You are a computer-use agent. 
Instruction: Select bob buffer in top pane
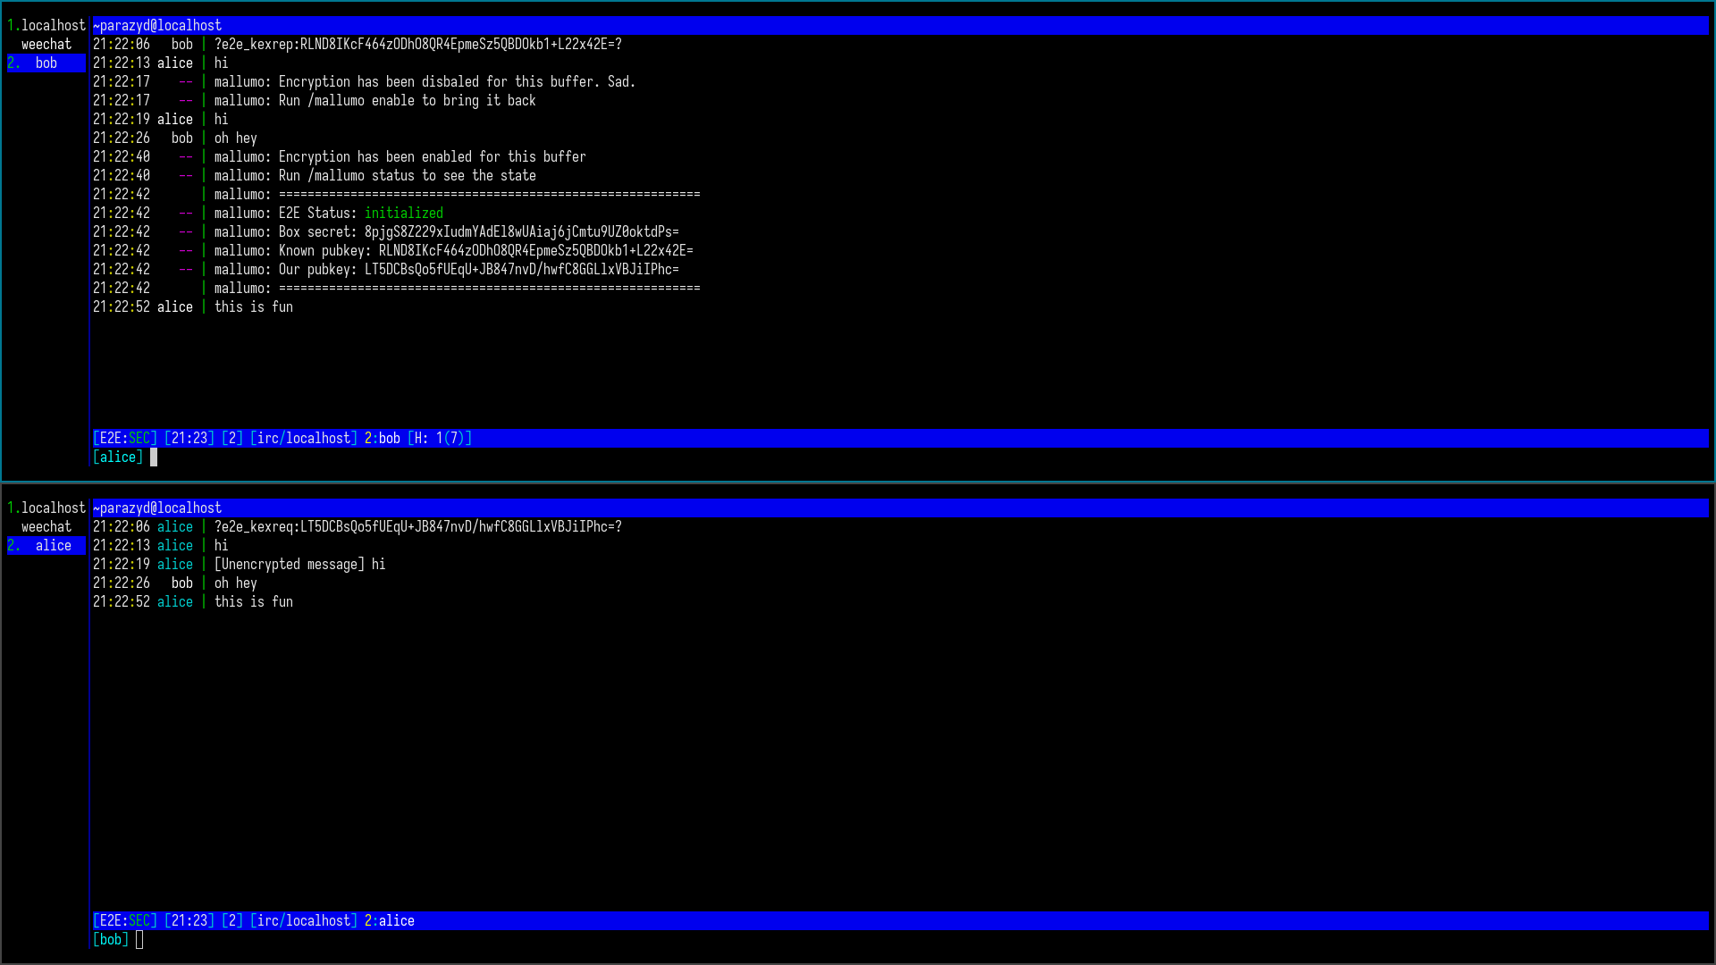tap(46, 63)
